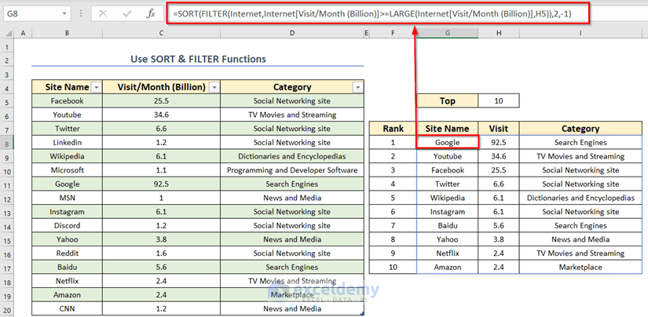
Task: Open the Insert Function fx dialog
Action: [x=152, y=13]
